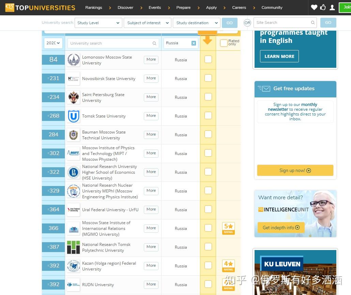This screenshot has width=351, height=295.
Task: Open the Prepare menu
Action: [183, 7]
